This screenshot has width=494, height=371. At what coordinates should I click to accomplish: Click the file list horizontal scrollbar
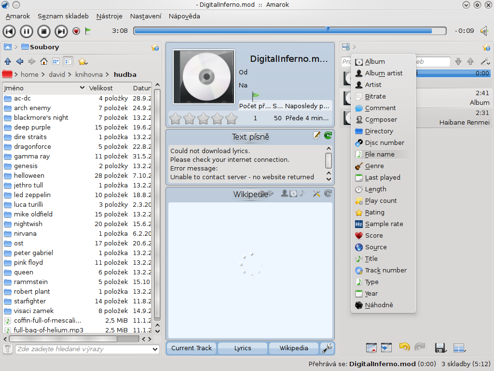click(63, 339)
